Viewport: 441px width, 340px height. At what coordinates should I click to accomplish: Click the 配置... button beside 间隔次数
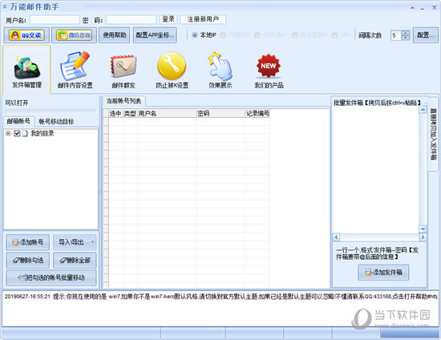[425, 35]
